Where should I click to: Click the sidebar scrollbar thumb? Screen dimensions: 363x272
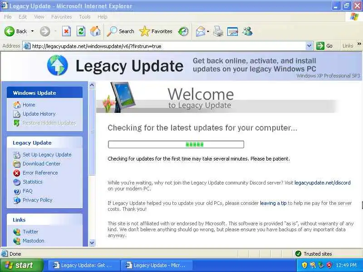[x=92, y=132]
